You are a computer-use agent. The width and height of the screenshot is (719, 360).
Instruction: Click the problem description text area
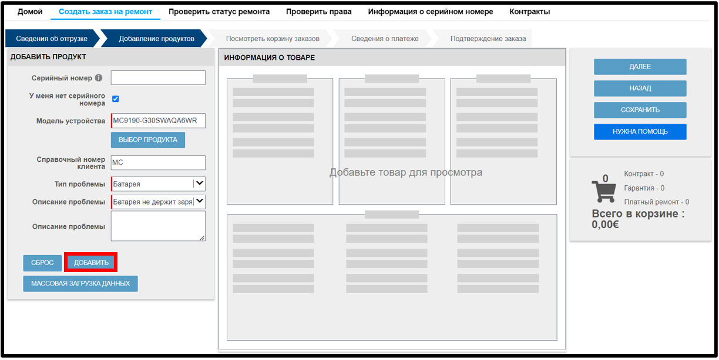[158, 226]
